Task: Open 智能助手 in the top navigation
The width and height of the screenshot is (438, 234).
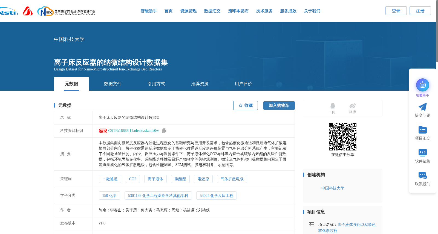Action: 149,11
